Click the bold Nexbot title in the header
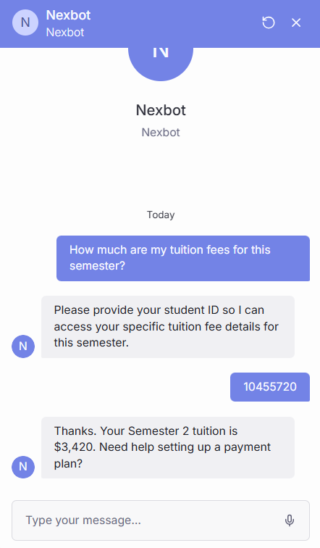This screenshot has height=548, width=320. 68,15
